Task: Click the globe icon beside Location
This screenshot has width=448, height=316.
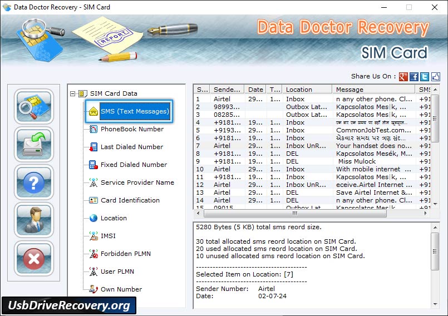Action: coord(93,218)
